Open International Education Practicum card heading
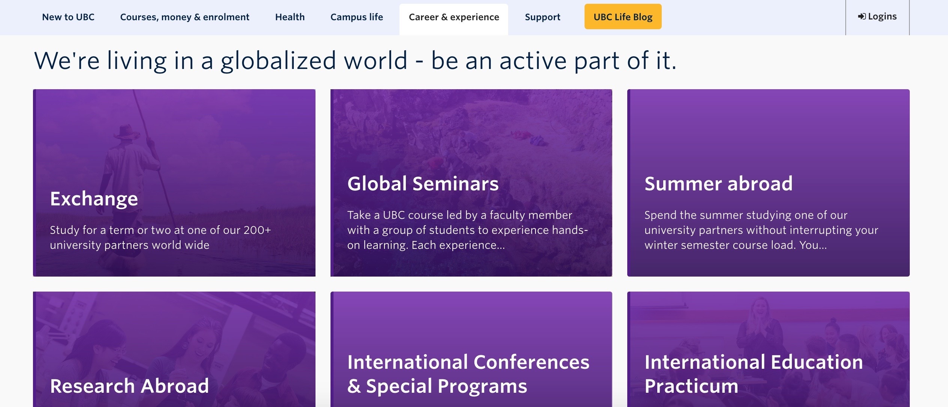Viewport: 948px width, 407px height. 753,374
